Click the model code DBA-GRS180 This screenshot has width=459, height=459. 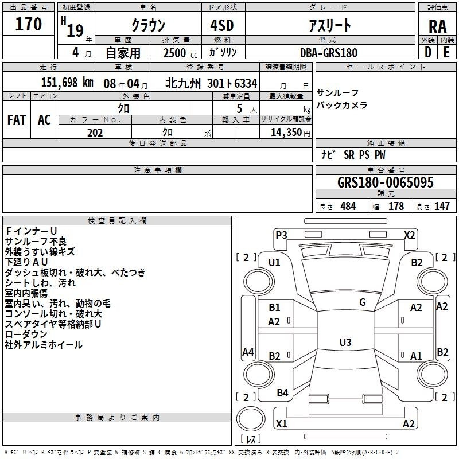(x=329, y=53)
